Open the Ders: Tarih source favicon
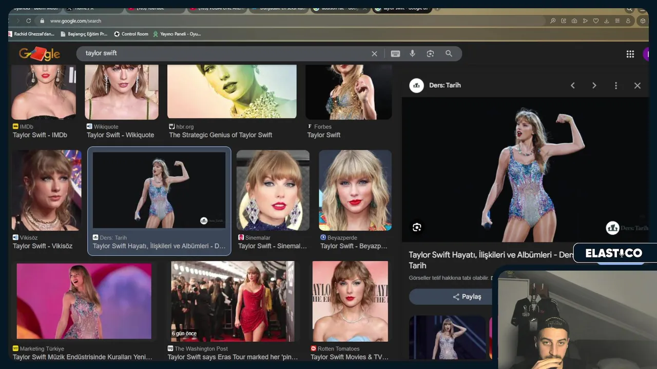657x369 pixels. point(416,85)
